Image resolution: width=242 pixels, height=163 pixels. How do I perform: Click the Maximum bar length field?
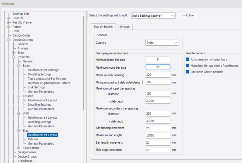point(158,135)
